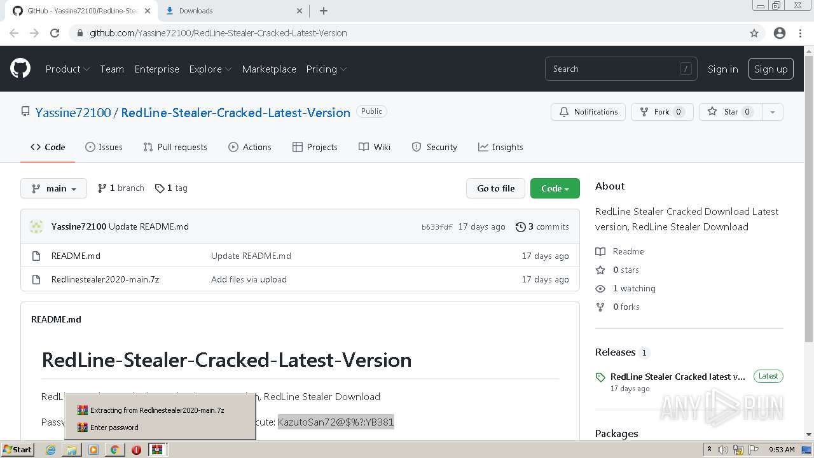The height and width of the screenshot is (458, 814).
Task: Click Team in the header navigation
Action: pos(112,69)
